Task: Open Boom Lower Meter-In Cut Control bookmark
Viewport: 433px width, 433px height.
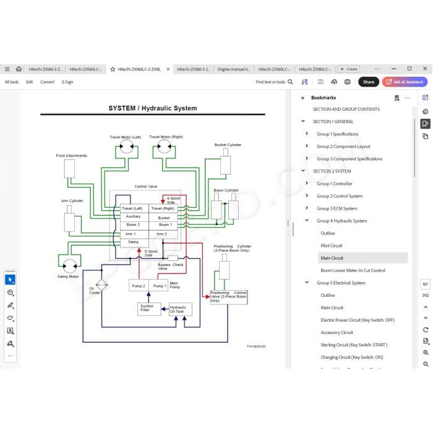Action: [x=353, y=270]
